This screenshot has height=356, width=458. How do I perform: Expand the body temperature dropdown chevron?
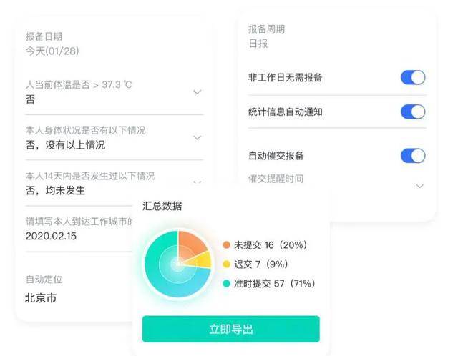coord(198,92)
